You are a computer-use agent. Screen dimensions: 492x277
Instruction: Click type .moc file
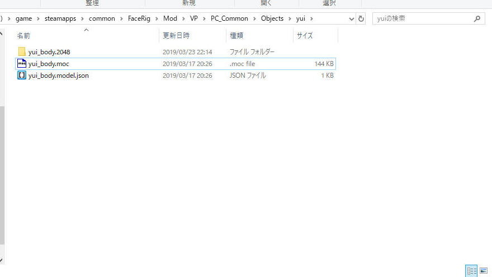tap(242, 64)
